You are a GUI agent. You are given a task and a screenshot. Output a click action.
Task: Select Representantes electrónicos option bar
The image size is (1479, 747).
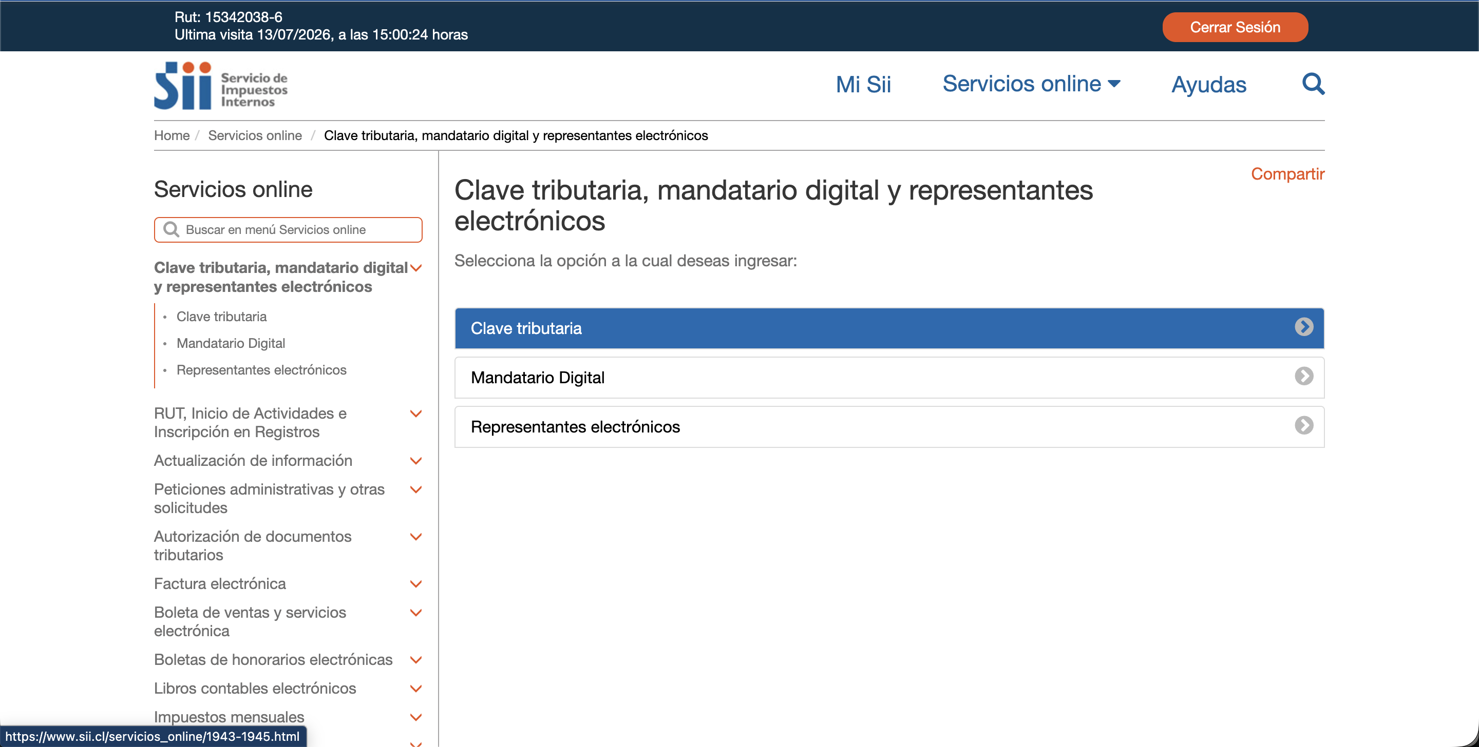889,427
